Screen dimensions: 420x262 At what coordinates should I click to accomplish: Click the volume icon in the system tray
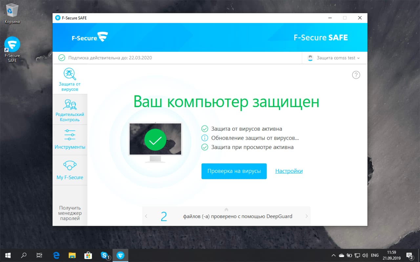pos(365,255)
